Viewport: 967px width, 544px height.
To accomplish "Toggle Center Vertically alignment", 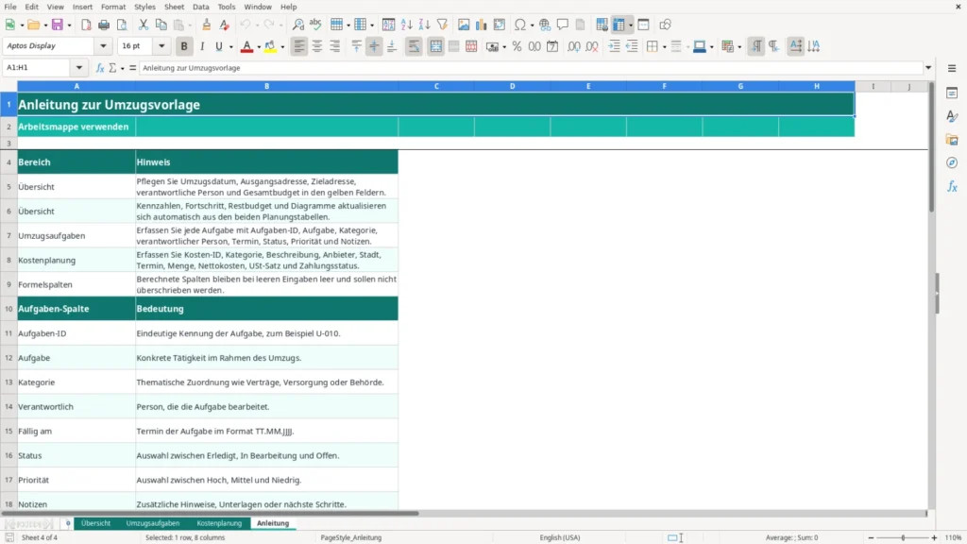I will coord(374,46).
